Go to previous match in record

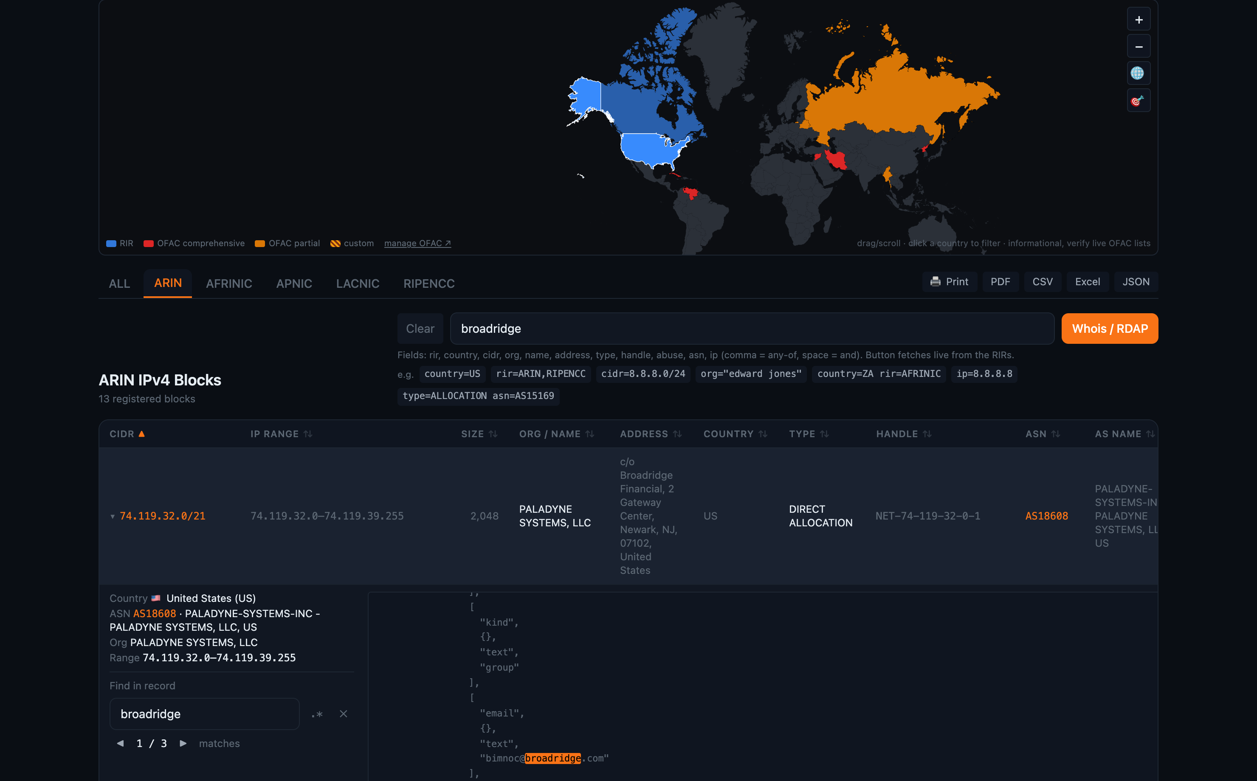[x=120, y=743]
